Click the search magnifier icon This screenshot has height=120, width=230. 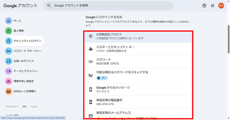(x=49, y=6)
